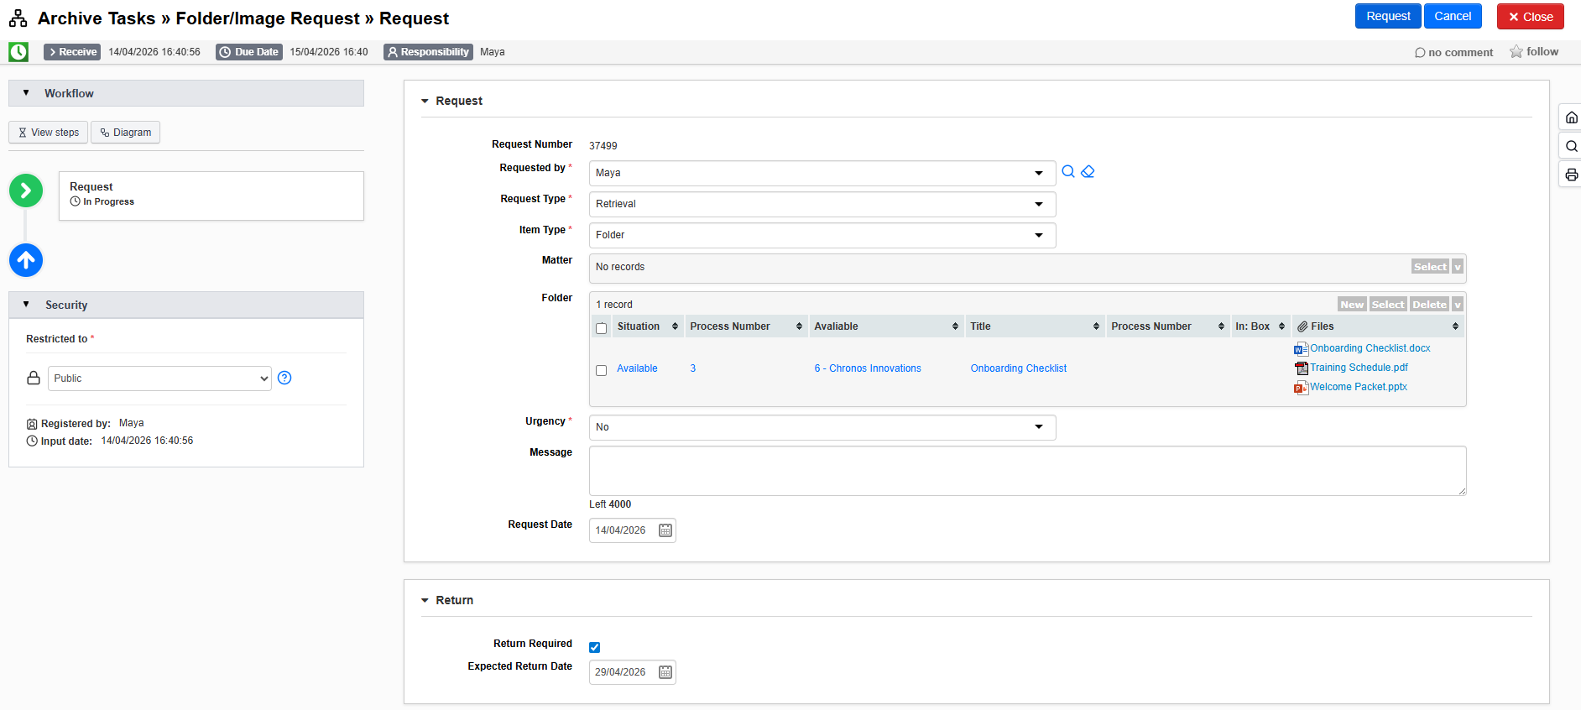Click the blue up-arrow workflow icon
Image resolution: width=1581 pixels, height=710 pixels.
[x=26, y=260]
